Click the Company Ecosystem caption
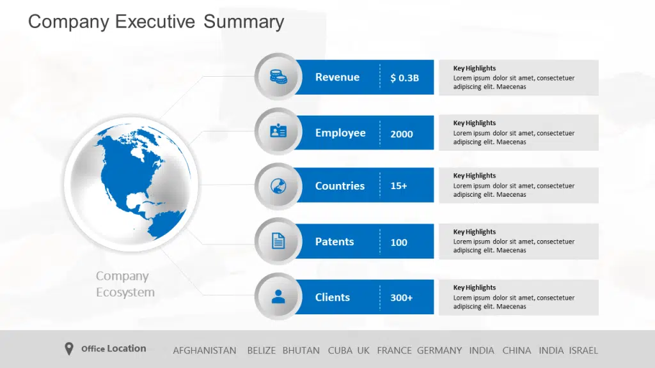Screen dimensions: 655x368 click(125, 284)
